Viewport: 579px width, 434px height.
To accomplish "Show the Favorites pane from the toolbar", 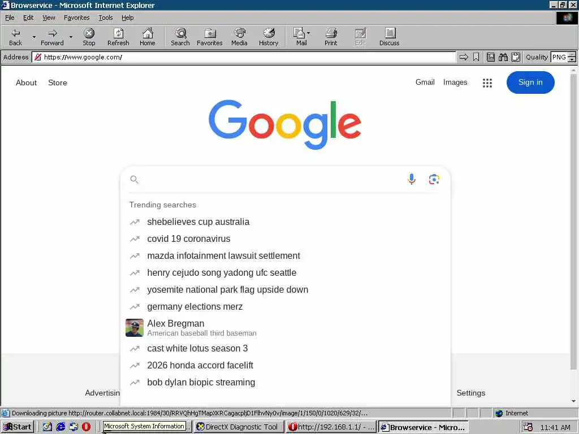I will 210,37.
